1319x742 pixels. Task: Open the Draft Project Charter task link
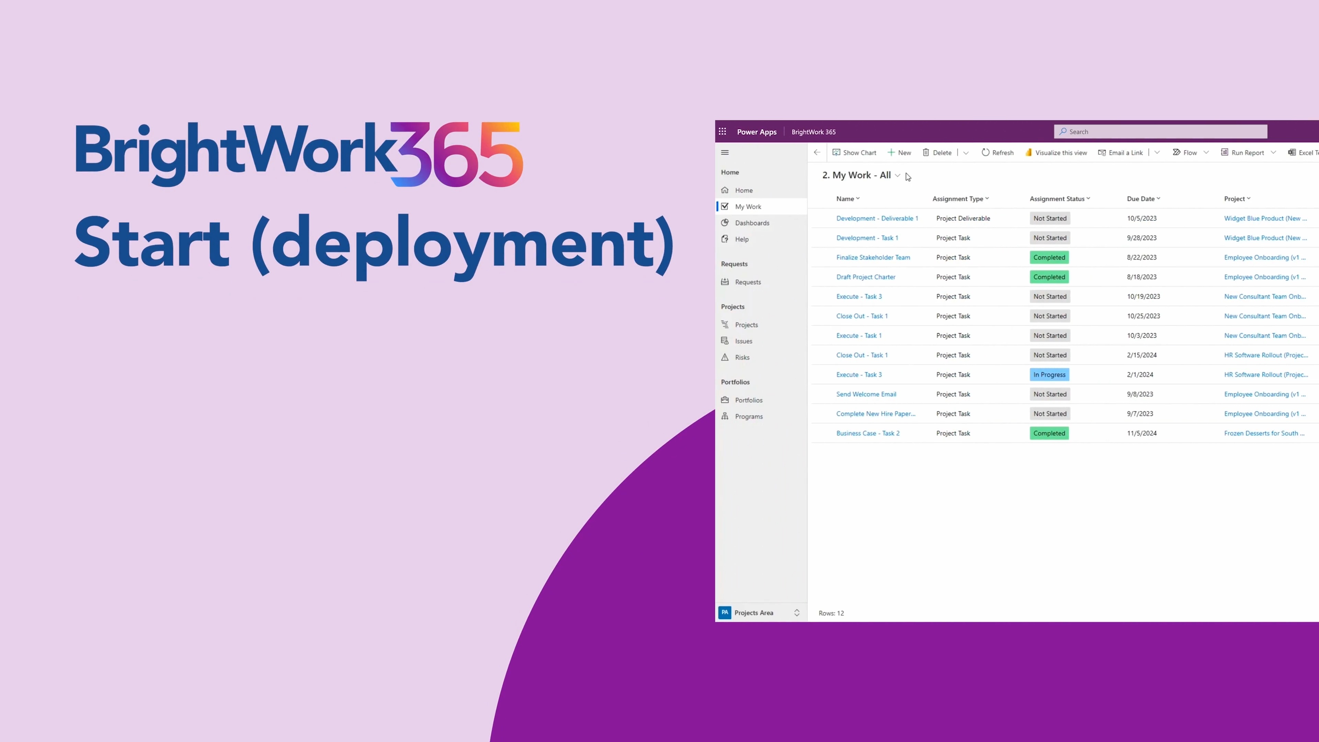click(865, 277)
